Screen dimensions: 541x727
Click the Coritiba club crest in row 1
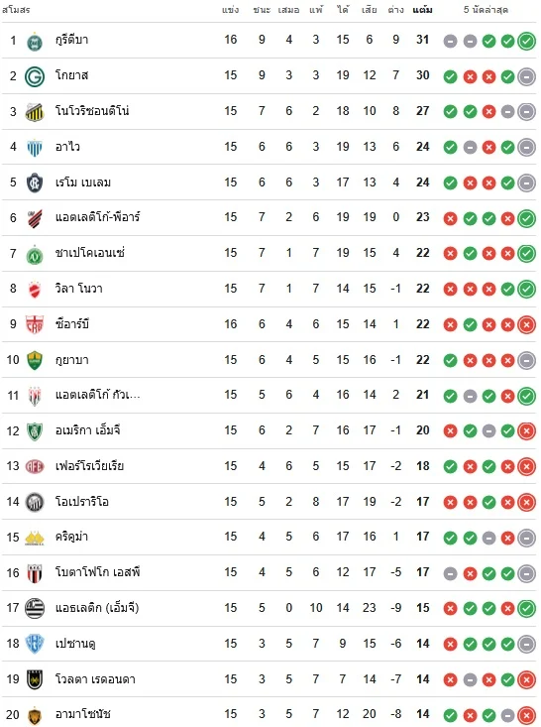[35, 42]
